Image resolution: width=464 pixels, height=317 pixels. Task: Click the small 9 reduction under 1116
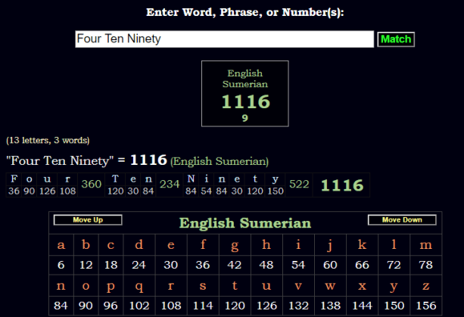(244, 118)
